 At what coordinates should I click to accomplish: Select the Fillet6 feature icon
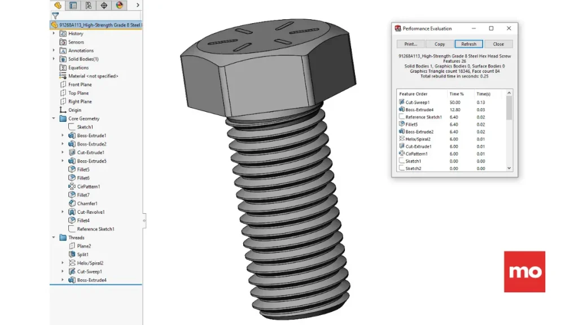click(72, 178)
